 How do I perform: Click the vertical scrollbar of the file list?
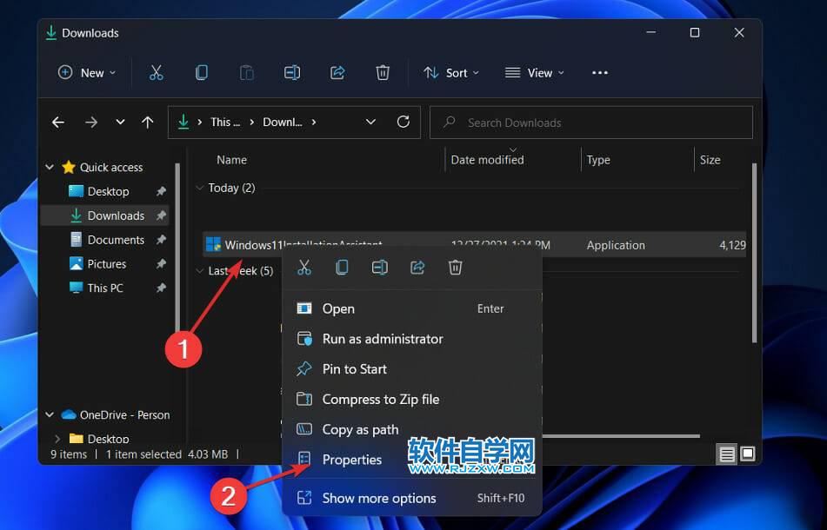(754, 253)
